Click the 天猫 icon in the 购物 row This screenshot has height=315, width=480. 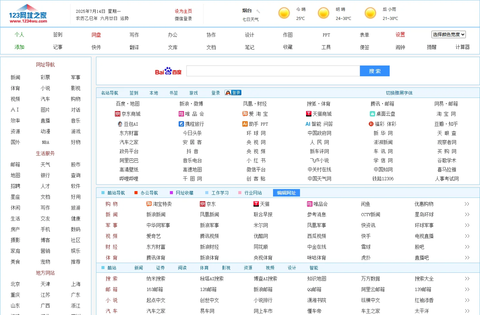256,204
